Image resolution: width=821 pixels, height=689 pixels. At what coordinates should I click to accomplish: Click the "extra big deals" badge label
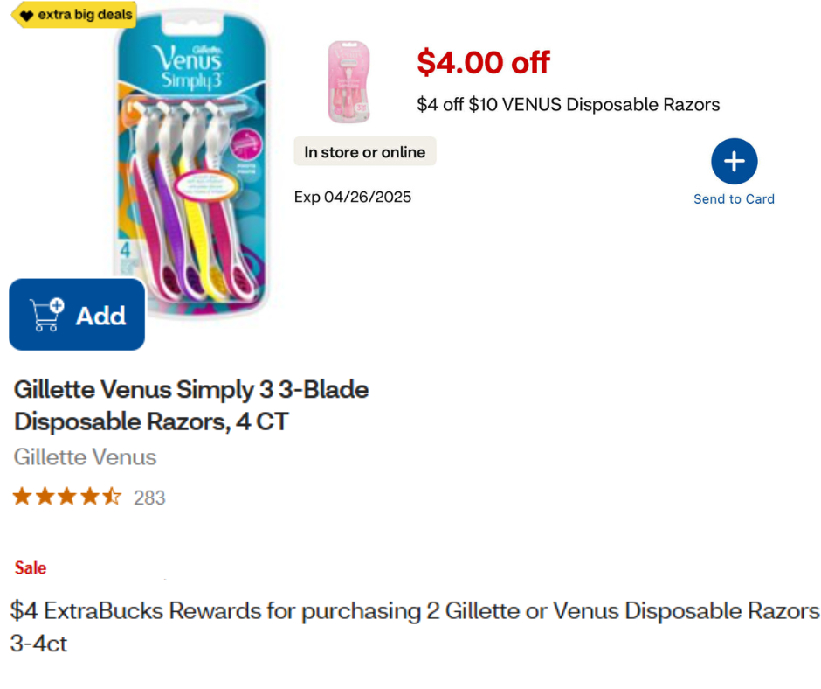tap(85, 16)
